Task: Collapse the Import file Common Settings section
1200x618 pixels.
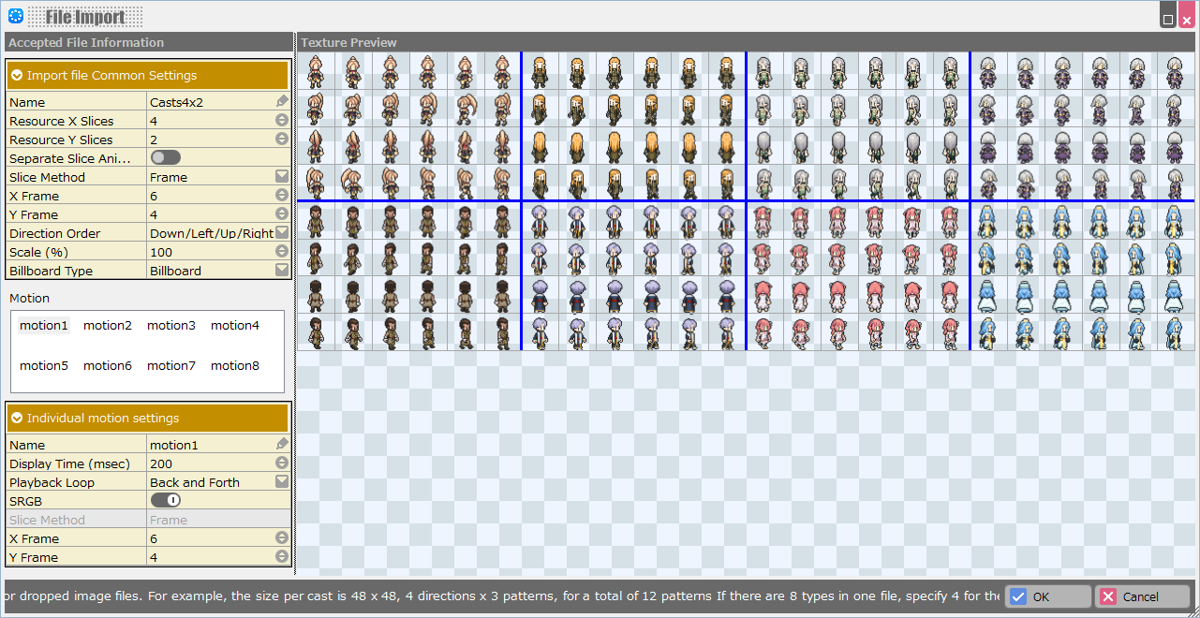Action: pyautogui.click(x=18, y=75)
